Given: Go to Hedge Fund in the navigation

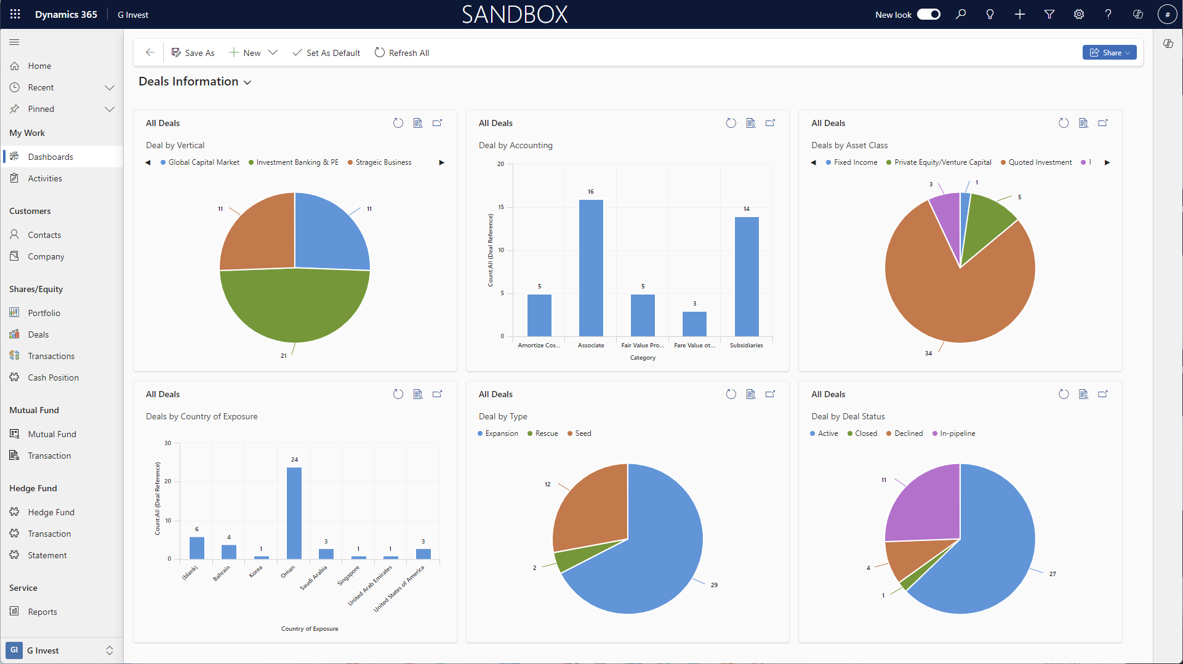Looking at the screenshot, I should click(x=50, y=512).
